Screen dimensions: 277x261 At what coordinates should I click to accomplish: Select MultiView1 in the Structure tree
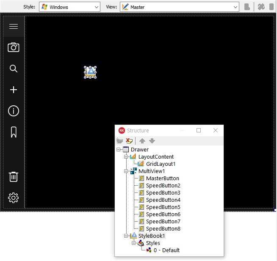(152, 171)
